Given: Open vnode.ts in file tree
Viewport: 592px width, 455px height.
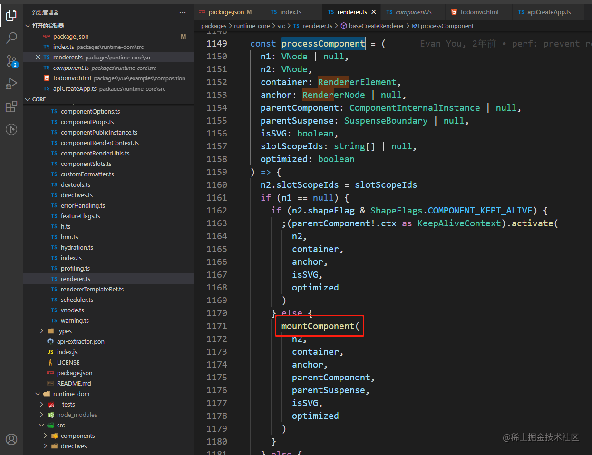Looking at the screenshot, I should (x=72, y=310).
